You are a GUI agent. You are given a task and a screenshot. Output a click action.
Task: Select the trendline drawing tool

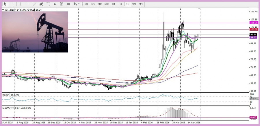tap(35, 4)
